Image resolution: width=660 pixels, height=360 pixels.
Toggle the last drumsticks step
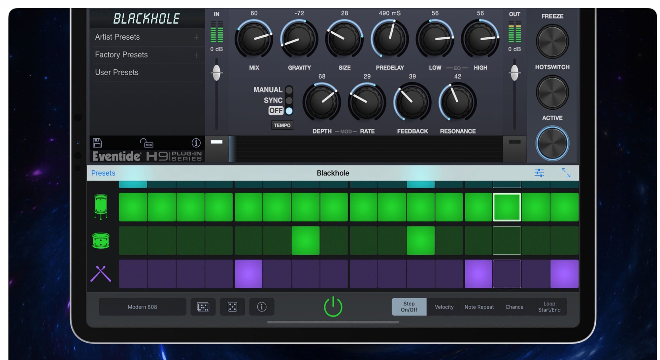pyautogui.click(x=564, y=274)
